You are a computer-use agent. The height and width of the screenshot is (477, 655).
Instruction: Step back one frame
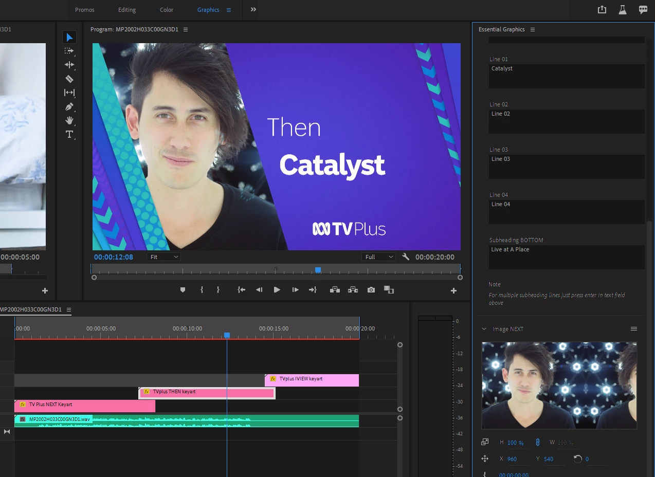[x=259, y=290]
